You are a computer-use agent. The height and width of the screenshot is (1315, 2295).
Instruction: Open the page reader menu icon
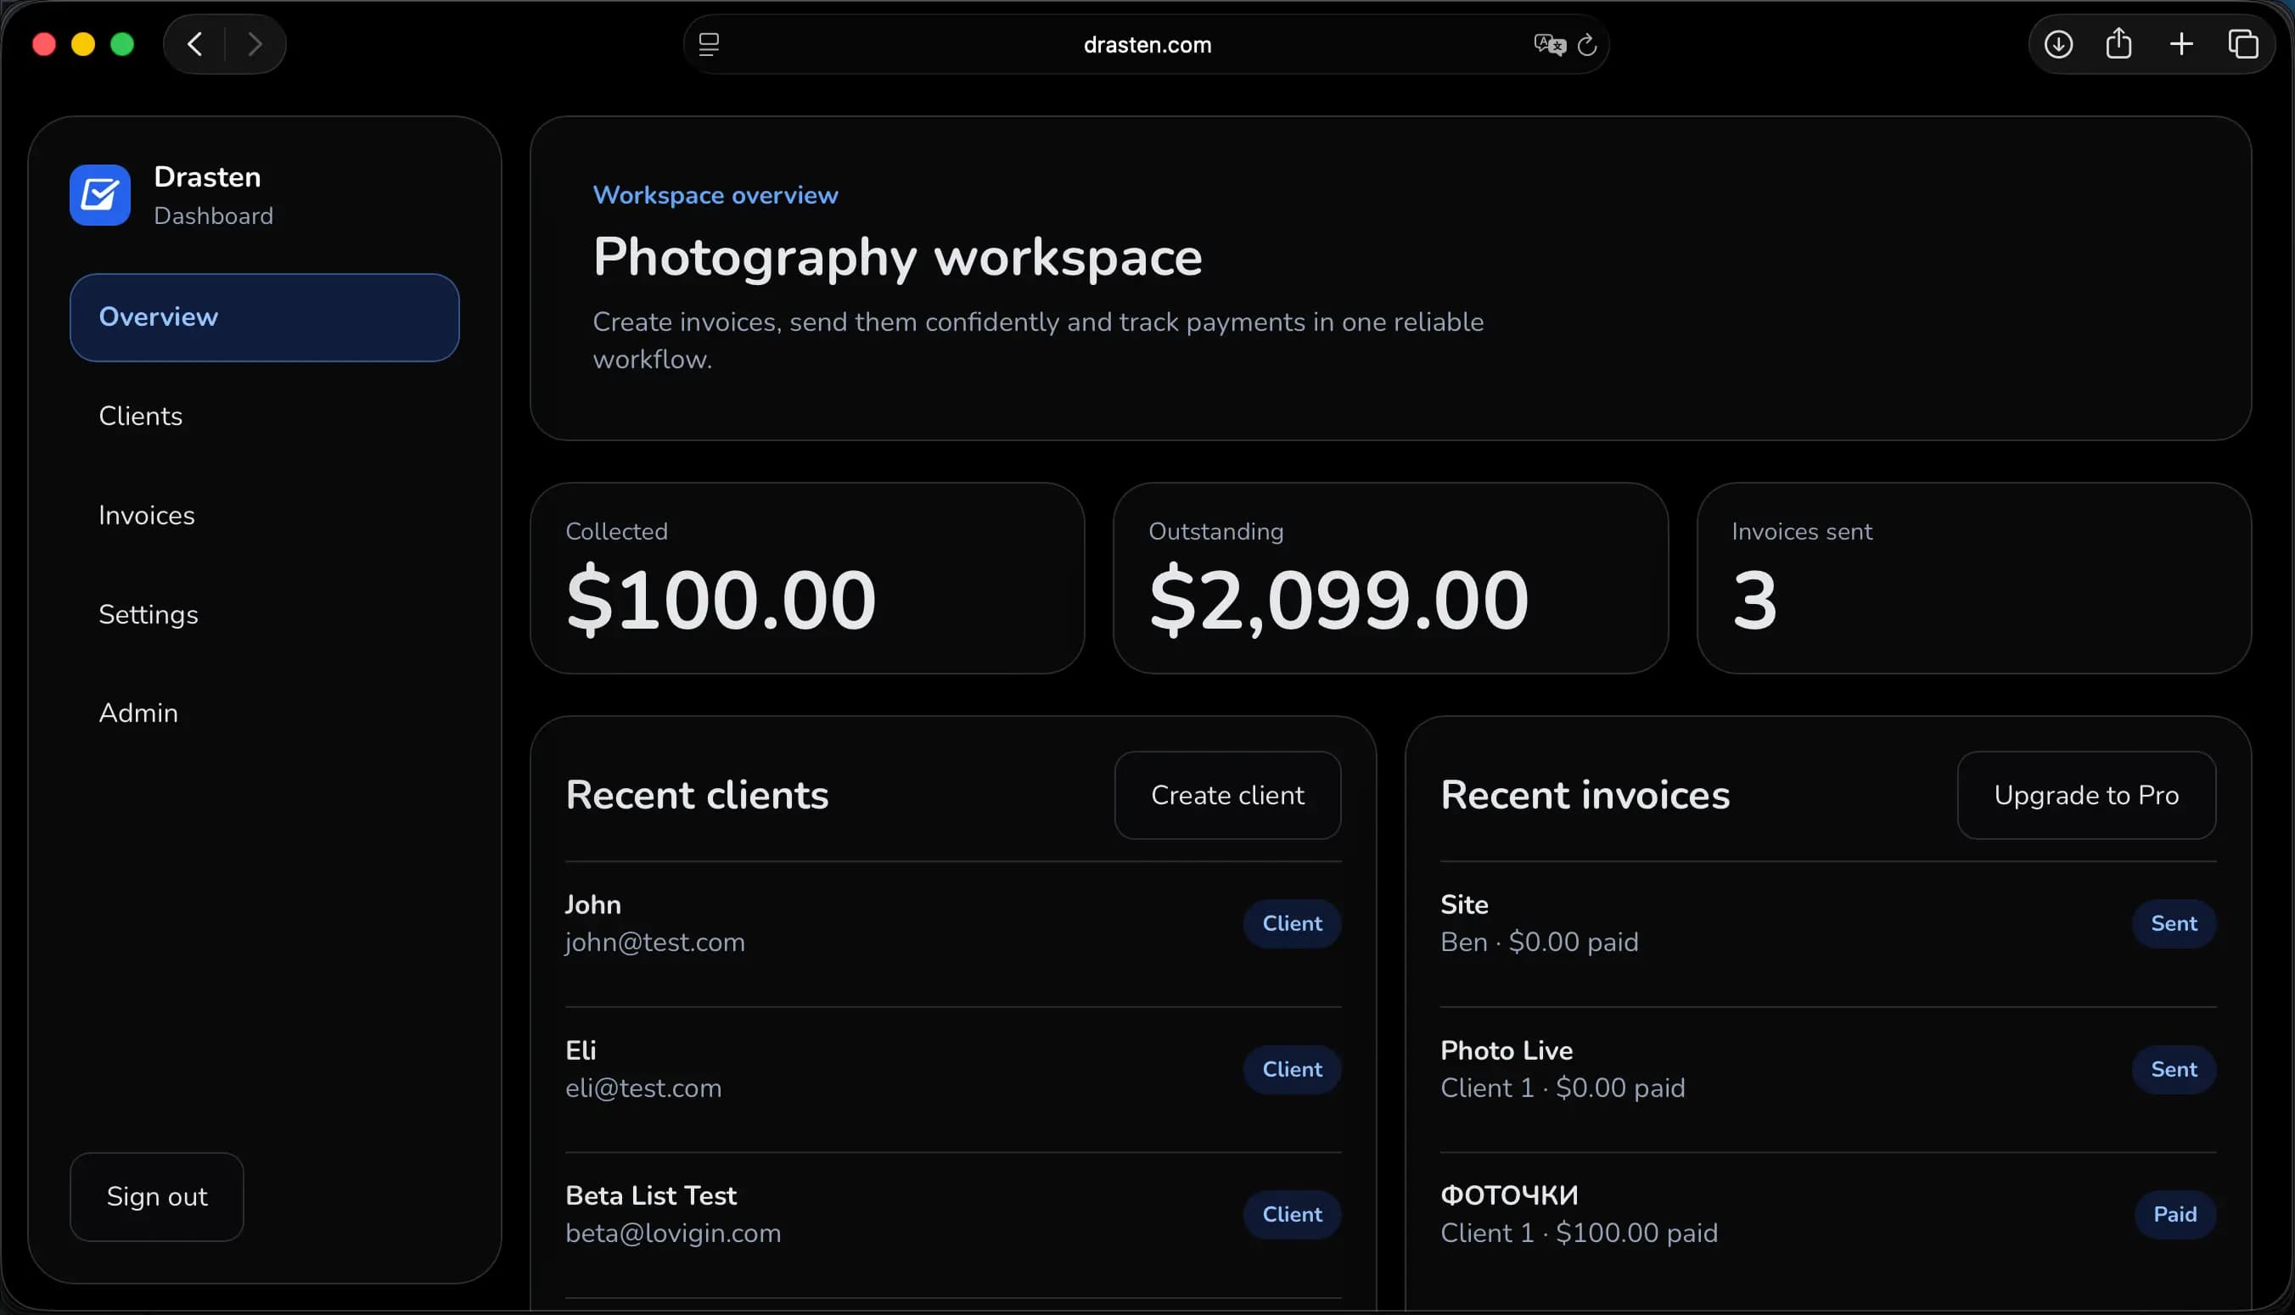click(x=710, y=44)
